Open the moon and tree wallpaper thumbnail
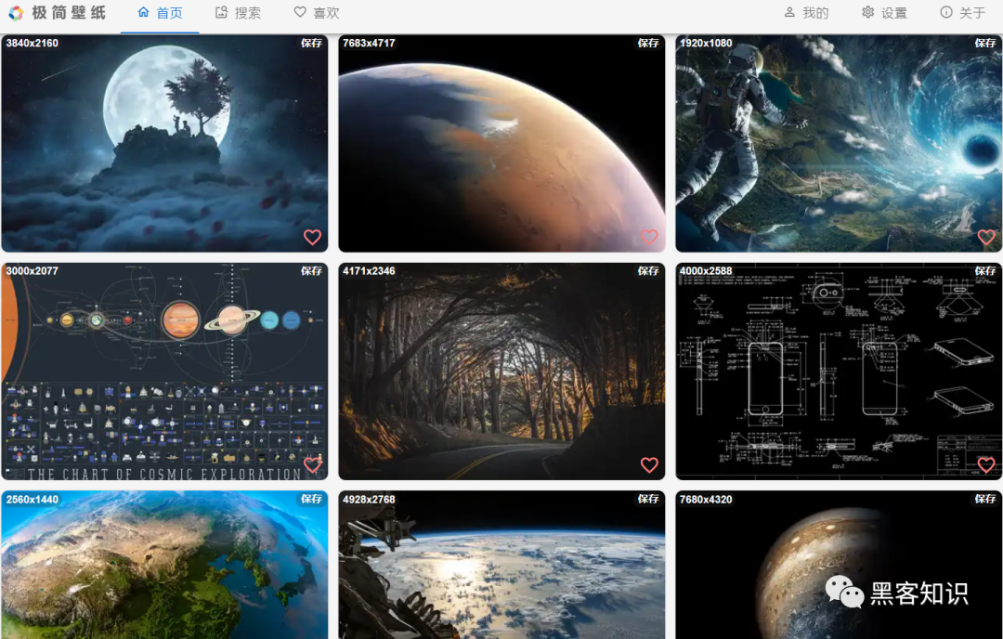Viewport: 1003px width, 639px height. point(164,143)
